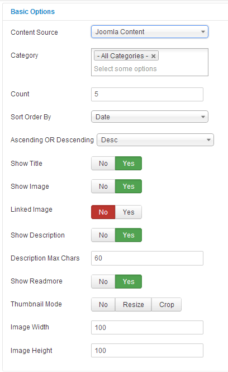Open the Content Source dropdown
This screenshot has width=228, height=372.
tap(150, 32)
